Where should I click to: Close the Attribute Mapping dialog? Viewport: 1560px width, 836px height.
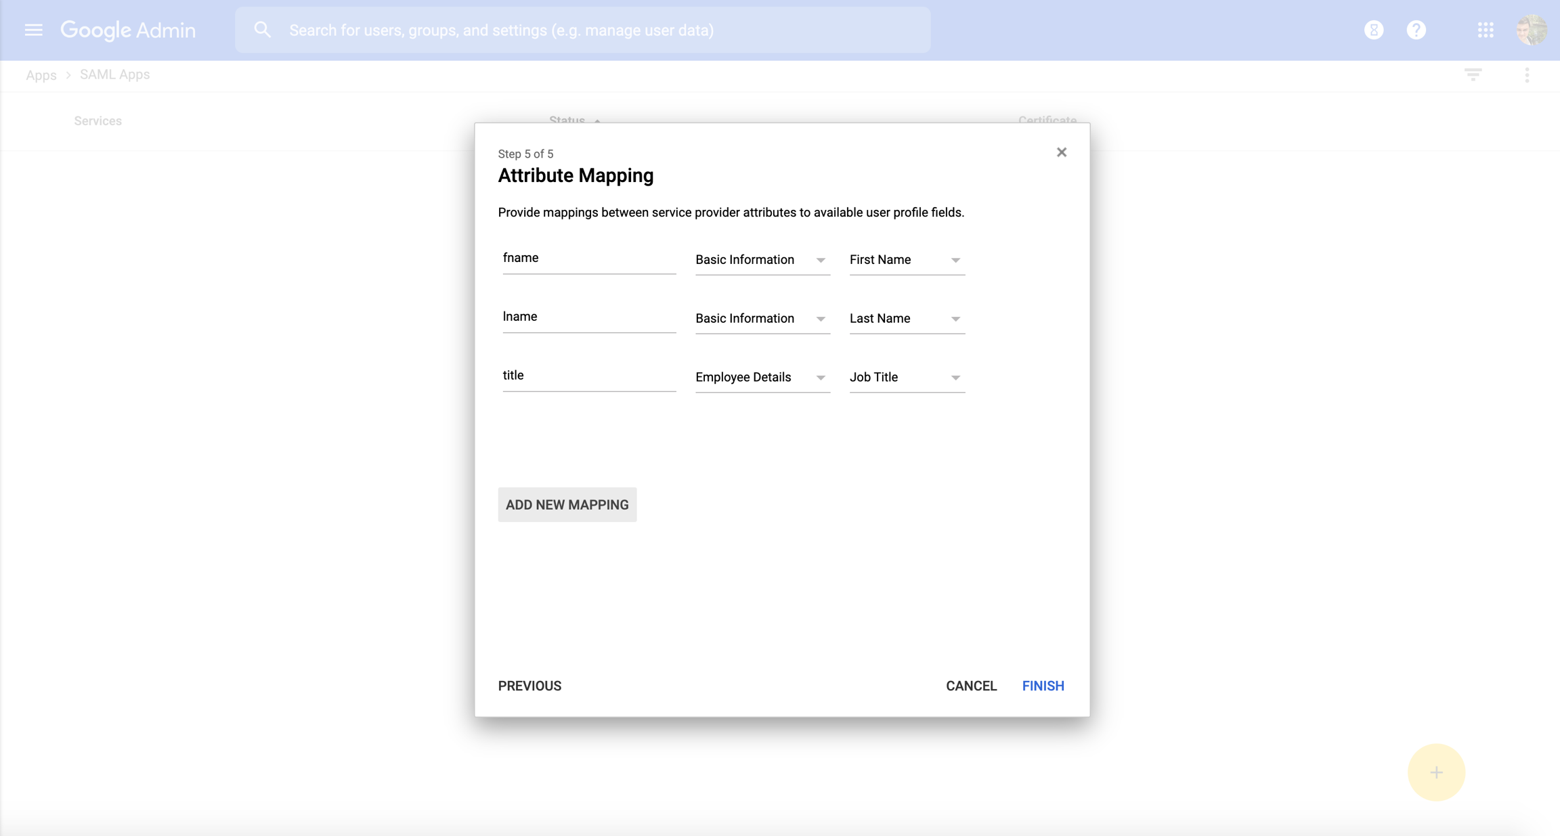[1061, 152]
